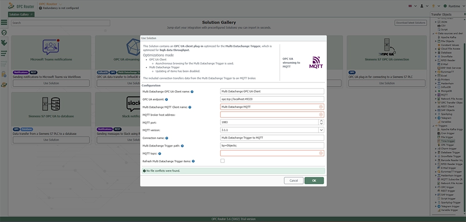This screenshot has width=466, height=222.
Task: Click help icon for Multi Datachange MQTT Client name
Action: tap(190, 107)
